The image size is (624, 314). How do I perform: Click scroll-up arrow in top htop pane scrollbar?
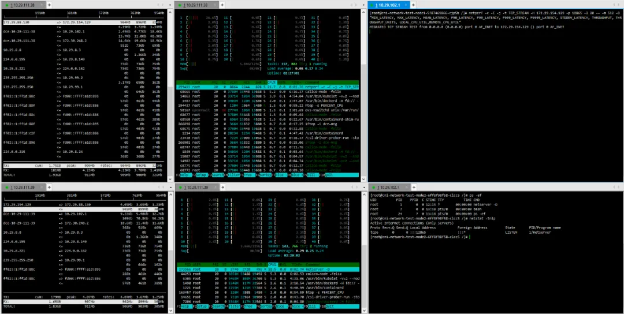364,12
